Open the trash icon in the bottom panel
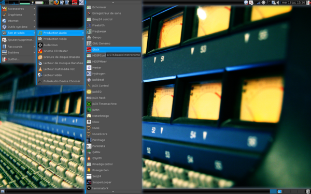311x194 pixels. pyautogui.click(x=308, y=191)
